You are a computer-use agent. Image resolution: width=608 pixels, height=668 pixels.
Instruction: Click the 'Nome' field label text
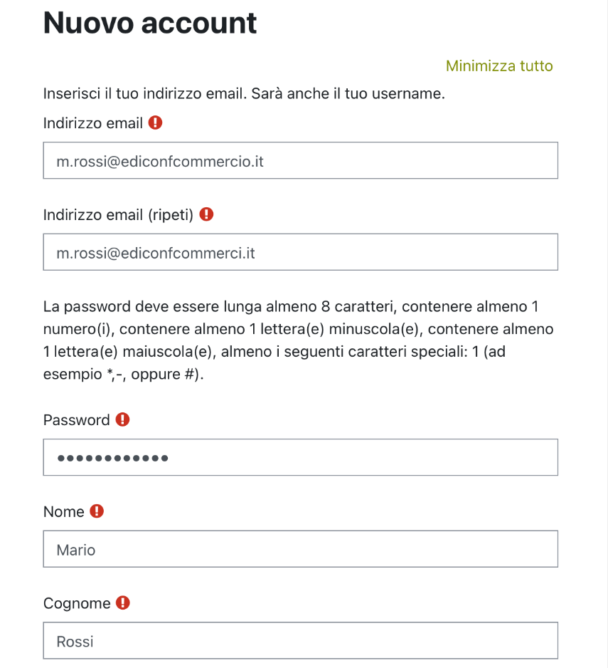coord(64,511)
